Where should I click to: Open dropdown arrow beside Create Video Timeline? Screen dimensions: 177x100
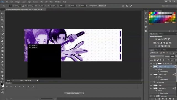tap(83, 93)
